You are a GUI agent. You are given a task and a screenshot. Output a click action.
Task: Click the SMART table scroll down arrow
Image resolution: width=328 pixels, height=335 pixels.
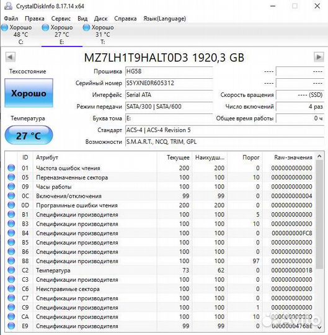(319, 327)
